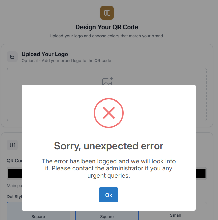The height and width of the screenshot is (220, 218).
Task: Click the Ok button in error dialog
Action: [109, 195]
